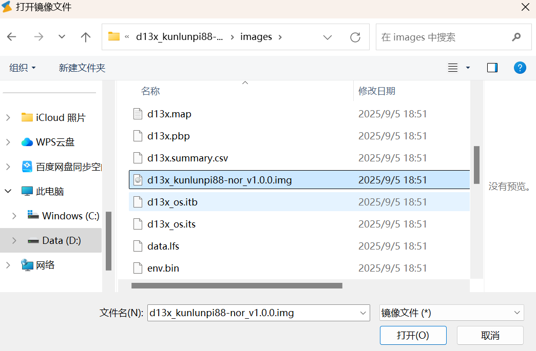Click 打开(O) button
536x351 pixels.
click(413, 335)
